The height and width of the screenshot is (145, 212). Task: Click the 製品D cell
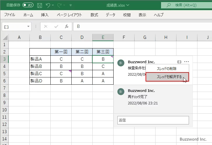point(40,81)
